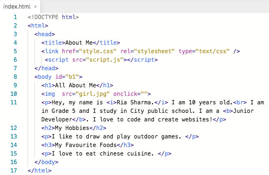The width and height of the screenshot is (269, 175).
Task: Click the 'About Me' title text on line 4
Action: coord(79,43)
